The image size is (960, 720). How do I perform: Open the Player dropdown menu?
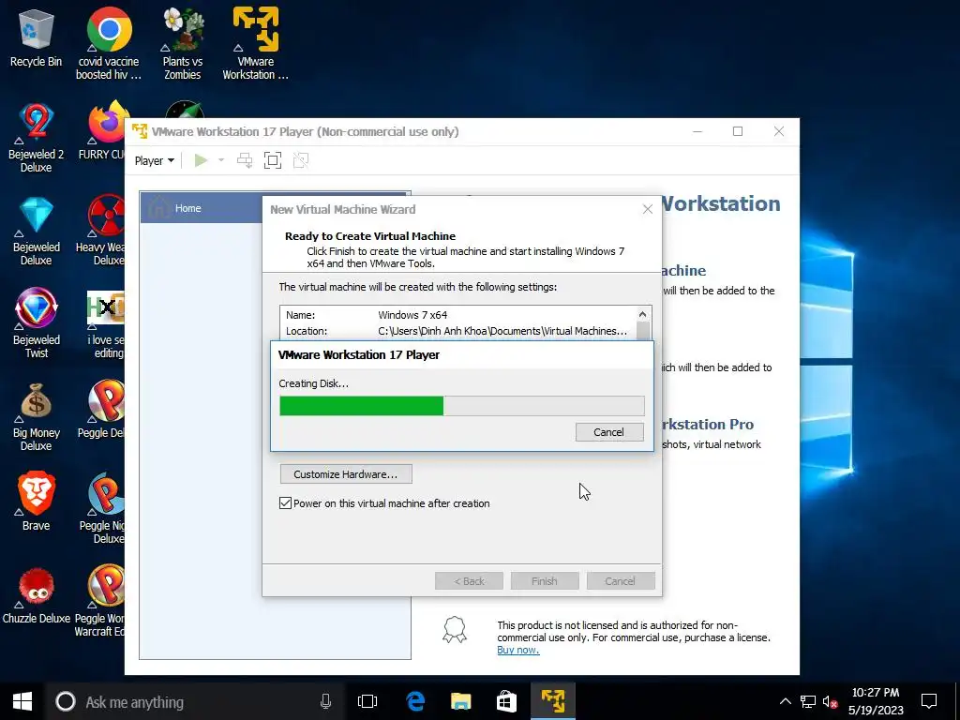[x=155, y=160]
